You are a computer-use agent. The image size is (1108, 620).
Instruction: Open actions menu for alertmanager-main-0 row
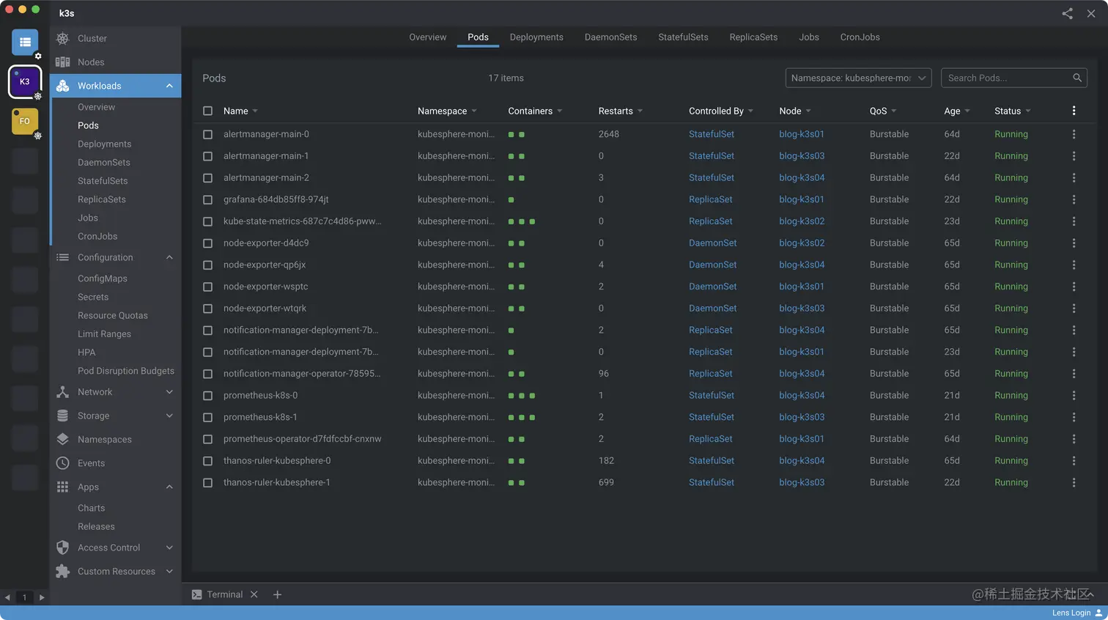coord(1074,134)
